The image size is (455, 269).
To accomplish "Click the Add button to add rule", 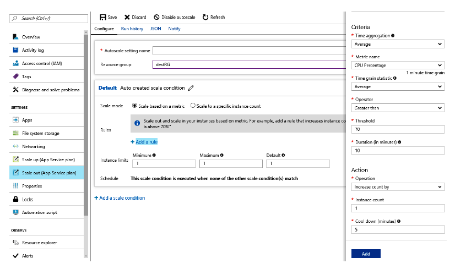I will tap(366, 254).
